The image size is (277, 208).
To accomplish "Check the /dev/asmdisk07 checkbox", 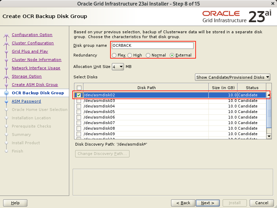I will (79, 123).
